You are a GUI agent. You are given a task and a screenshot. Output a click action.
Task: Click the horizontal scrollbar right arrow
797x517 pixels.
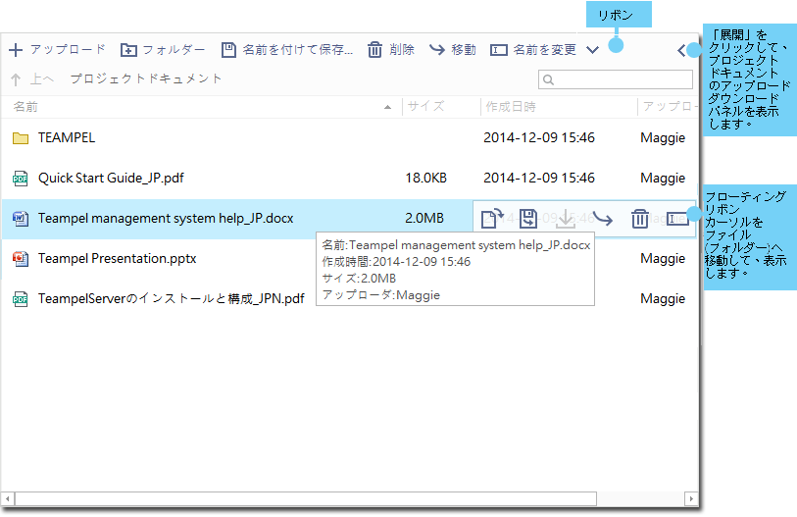click(691, 498)
